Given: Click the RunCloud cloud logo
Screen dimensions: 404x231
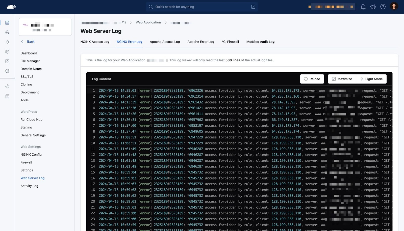Looking at the screenshot, I should [x=11, y=7].
